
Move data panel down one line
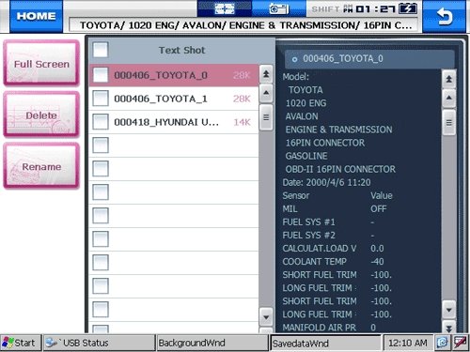coord(448,310)
